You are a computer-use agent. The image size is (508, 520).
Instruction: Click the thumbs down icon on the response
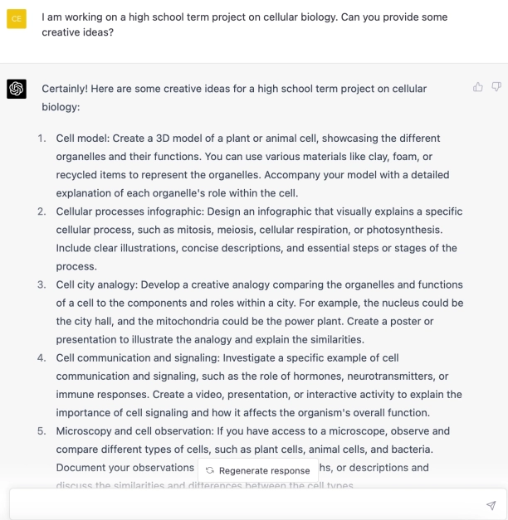(x=496, y=87)
